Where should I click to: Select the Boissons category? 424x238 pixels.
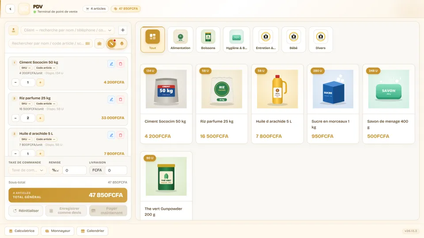tap(208, 39)
